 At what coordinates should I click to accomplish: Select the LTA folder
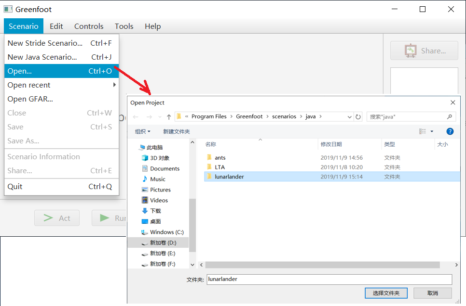219,167
